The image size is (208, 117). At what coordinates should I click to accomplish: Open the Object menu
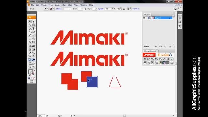[x=44, y=5]
